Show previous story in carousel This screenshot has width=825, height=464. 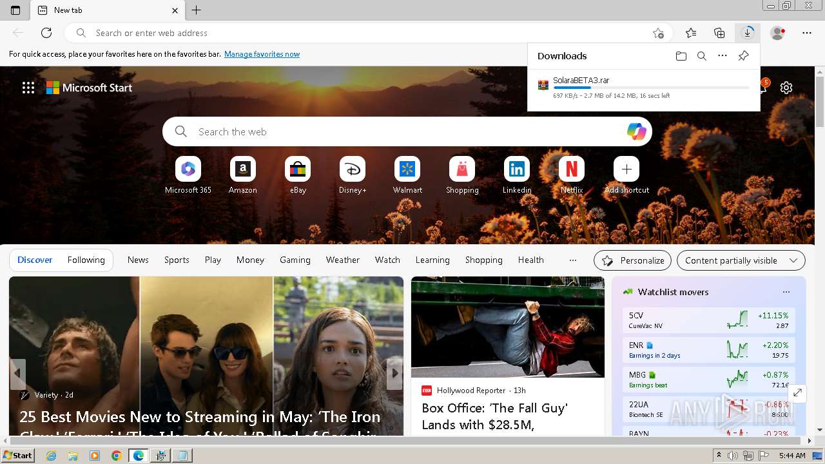(17, 373)
